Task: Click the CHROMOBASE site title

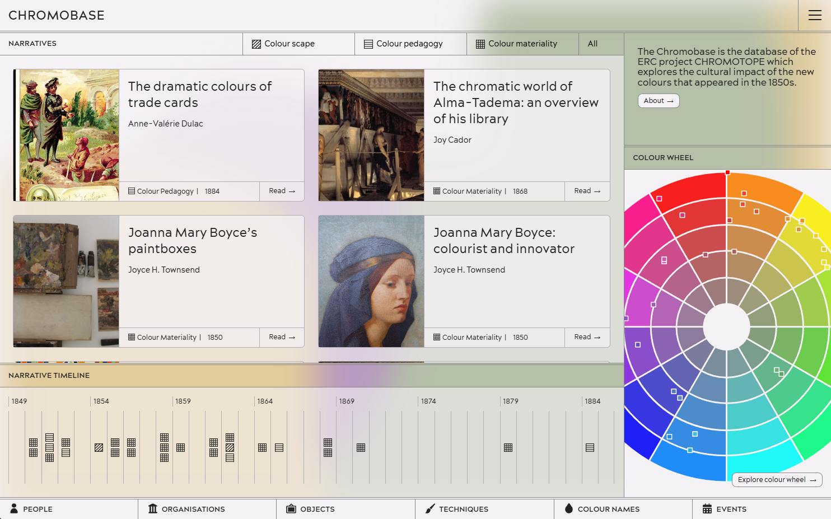Action: (57, 15)
